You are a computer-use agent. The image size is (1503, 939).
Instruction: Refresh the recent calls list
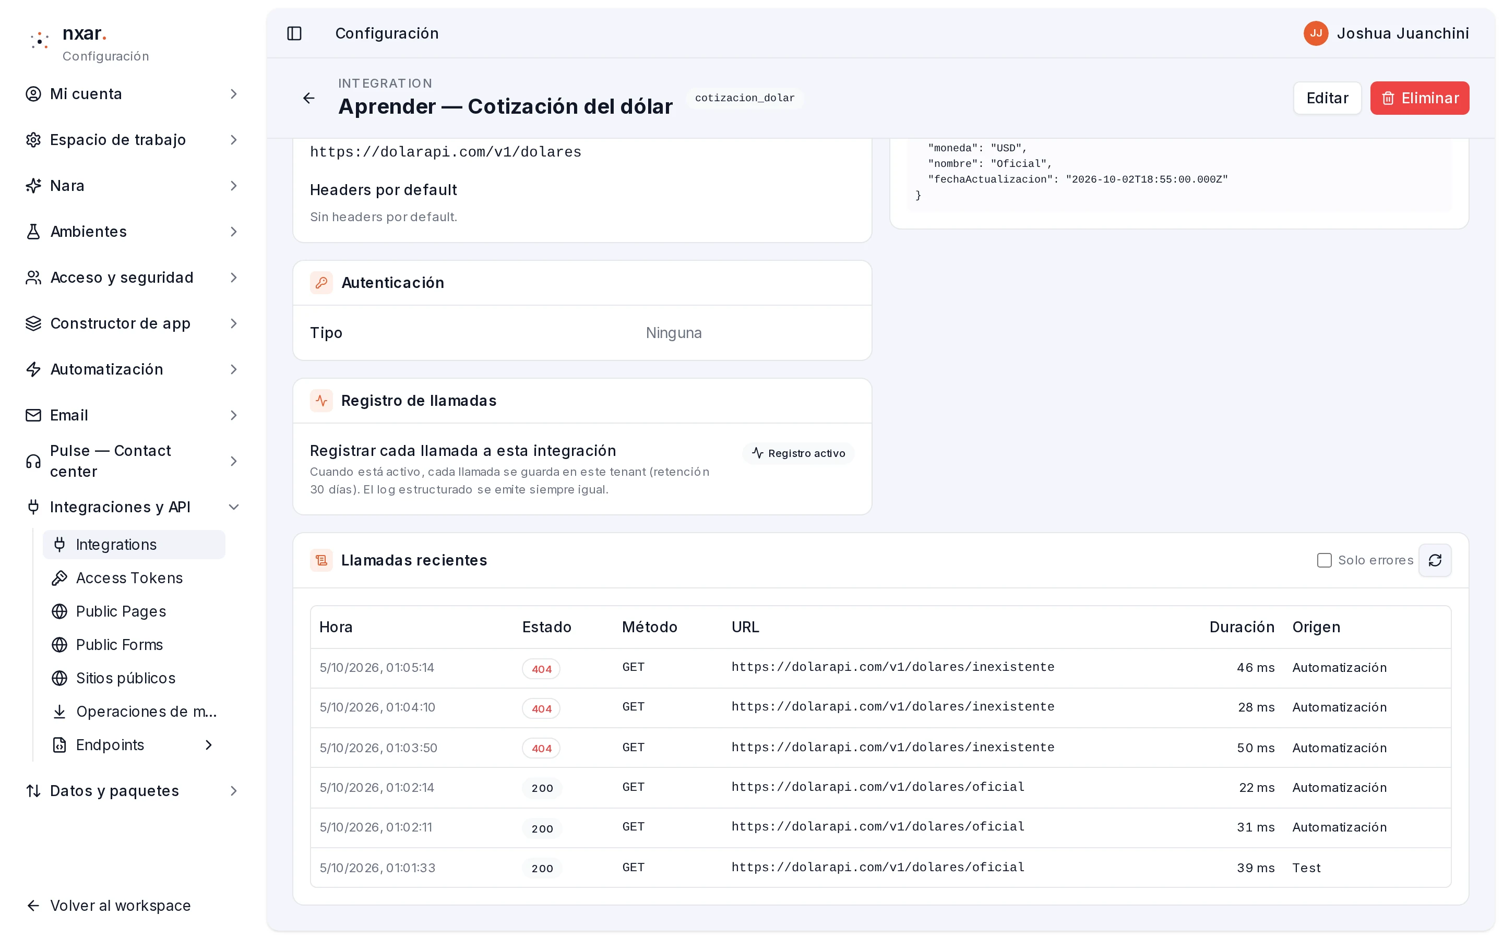[x=1435, y=560]
